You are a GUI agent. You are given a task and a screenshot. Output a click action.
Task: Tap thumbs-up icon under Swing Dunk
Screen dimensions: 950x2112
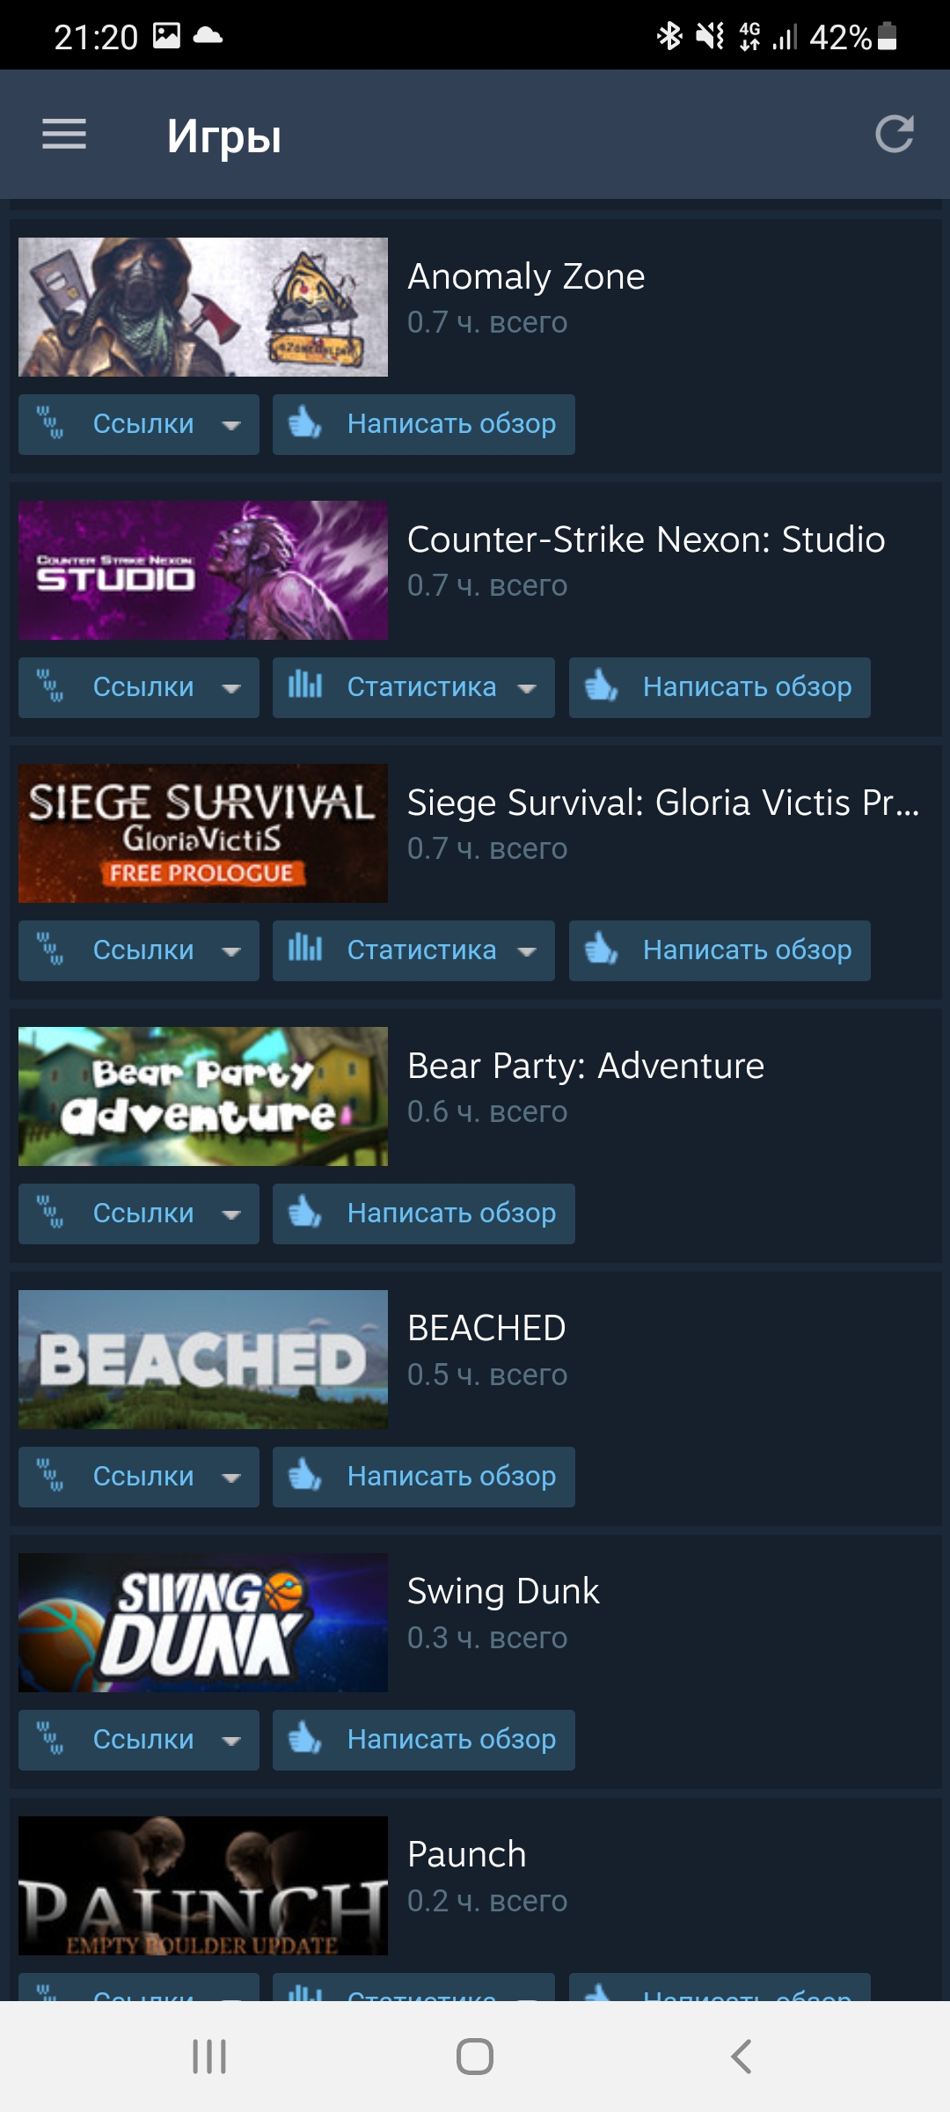tap(305, 1739)
